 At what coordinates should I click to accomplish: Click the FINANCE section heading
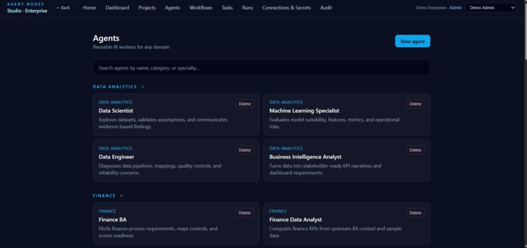[x=104, y=196]
